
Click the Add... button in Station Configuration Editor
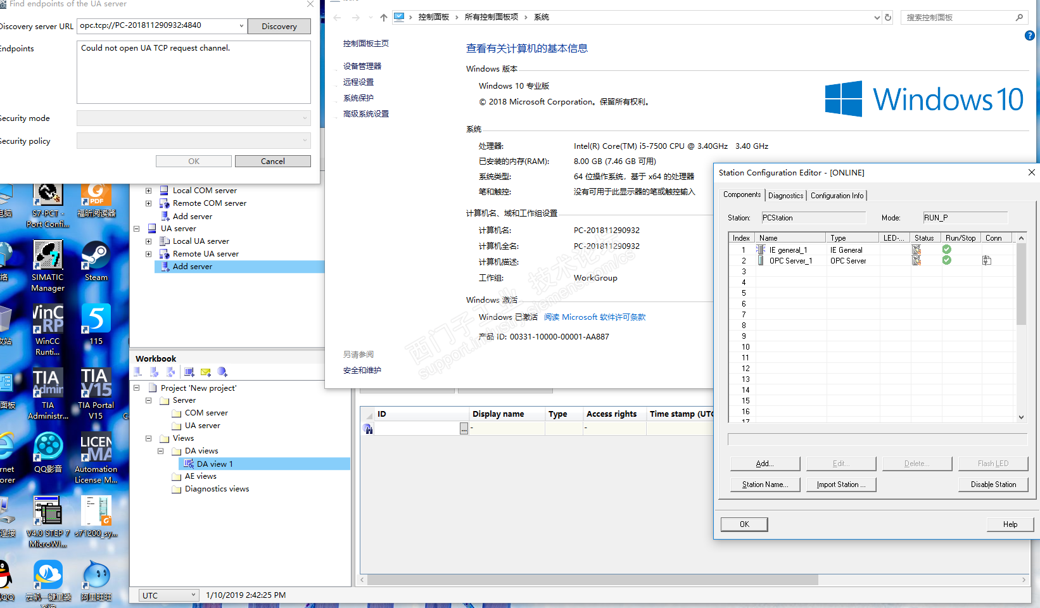(765, 464)
